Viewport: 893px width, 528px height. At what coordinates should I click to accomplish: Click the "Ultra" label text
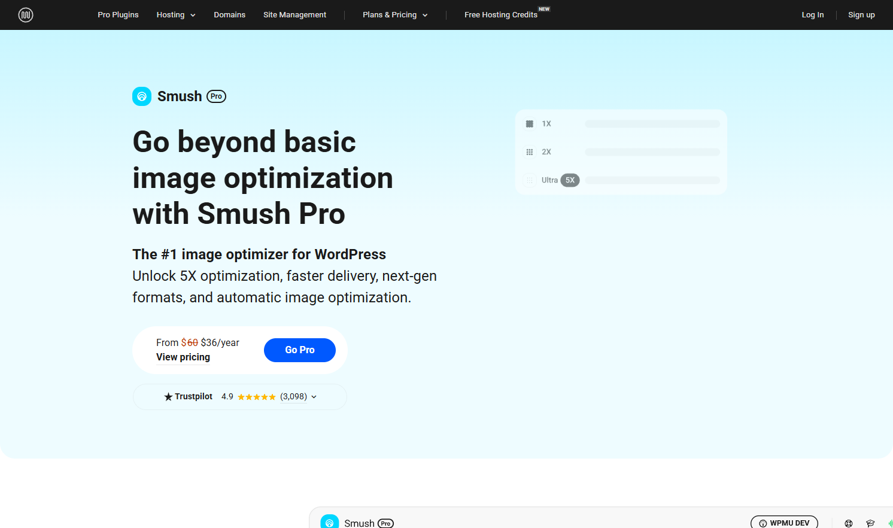[549, 180]
